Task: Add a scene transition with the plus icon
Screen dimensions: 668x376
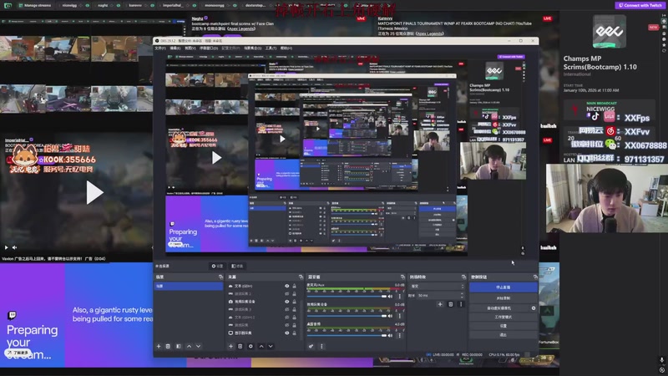Action: click(x=440, y=304)
